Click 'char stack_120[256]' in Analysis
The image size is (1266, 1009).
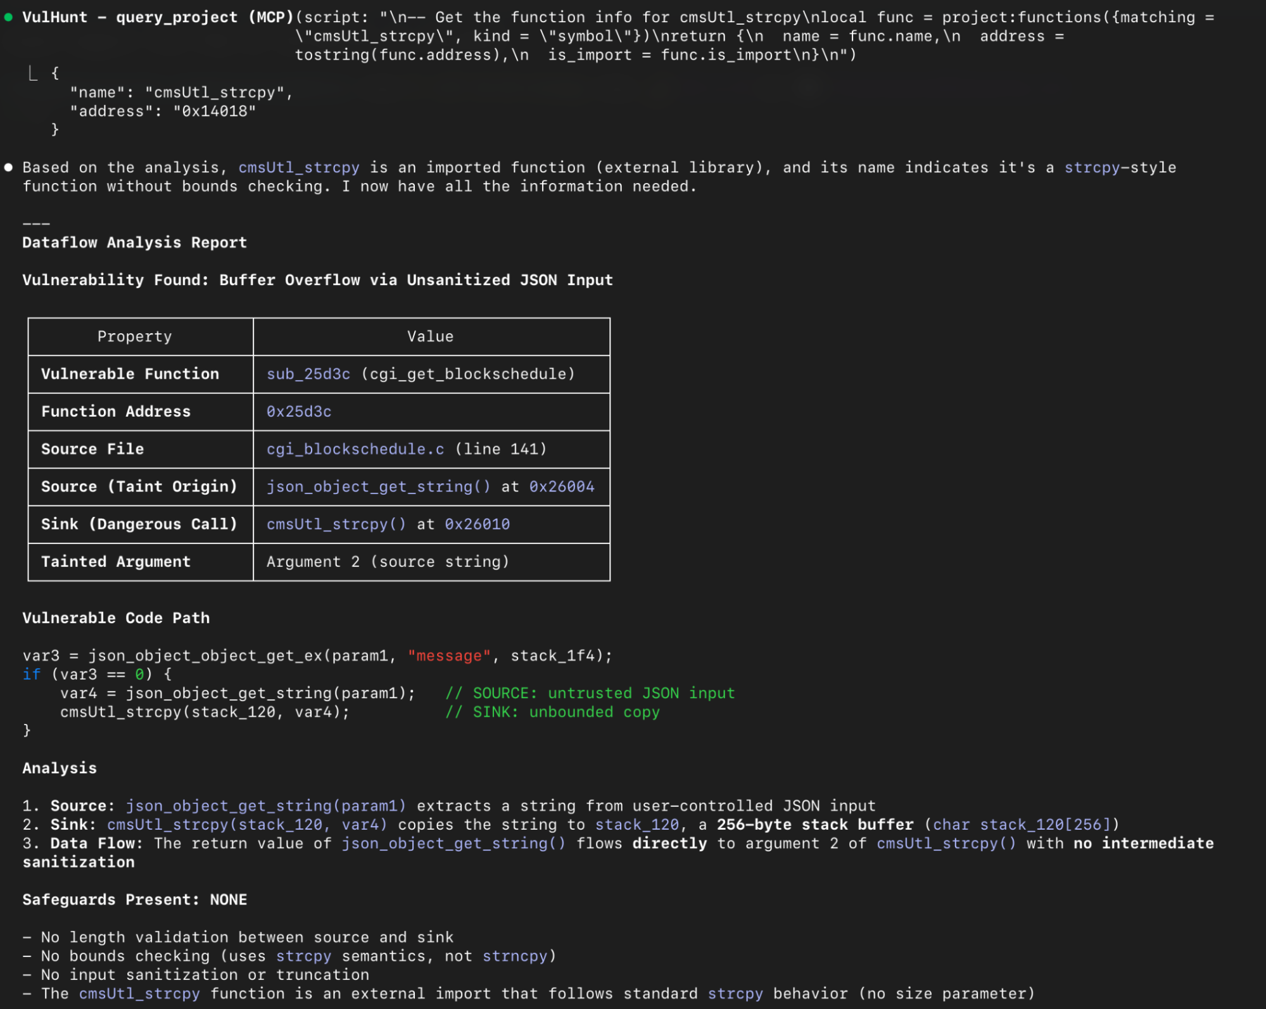point(1022,825)
